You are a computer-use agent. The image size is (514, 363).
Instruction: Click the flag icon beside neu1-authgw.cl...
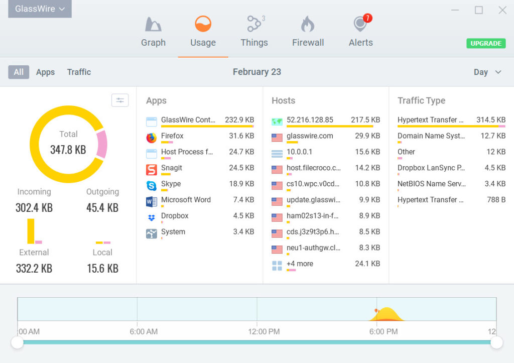pos(277,250)
